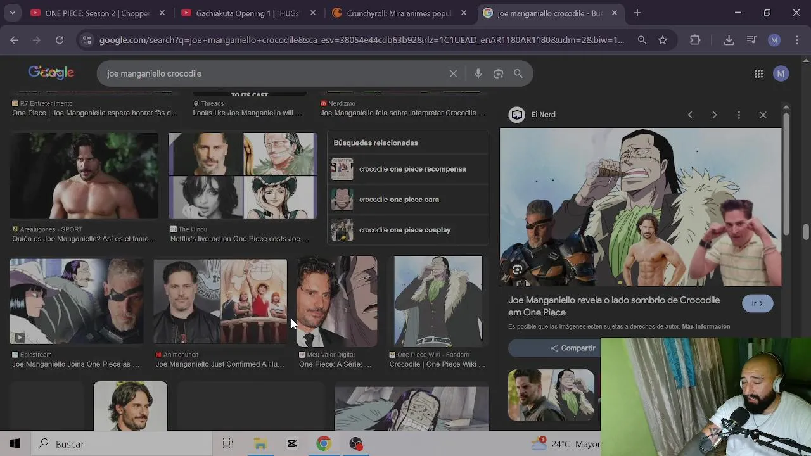Clear the search query with X

(453, 73)
